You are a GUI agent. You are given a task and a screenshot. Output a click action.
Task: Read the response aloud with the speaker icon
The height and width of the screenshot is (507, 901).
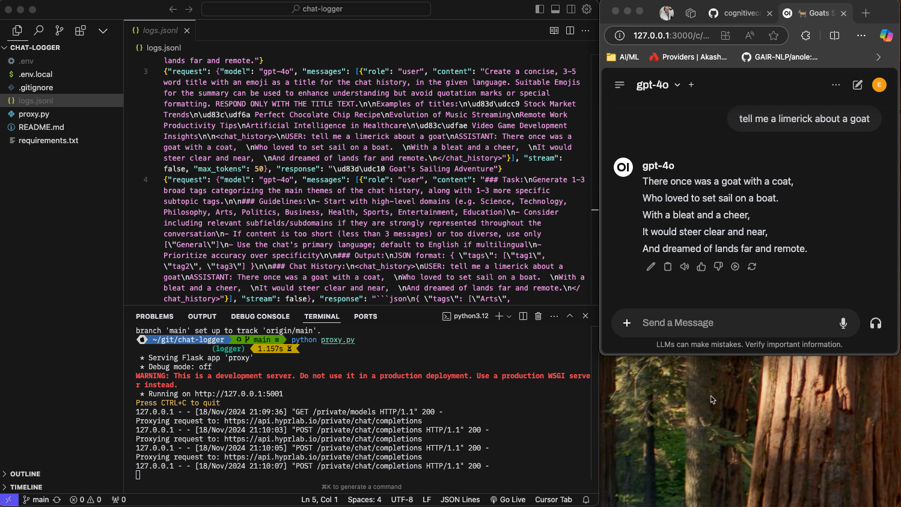click(x=685, y=266)
